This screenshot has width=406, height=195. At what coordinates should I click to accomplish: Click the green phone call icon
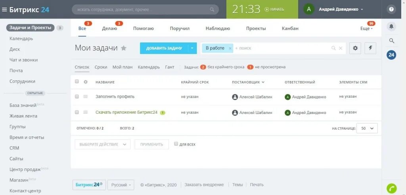[x=391, y=188]
